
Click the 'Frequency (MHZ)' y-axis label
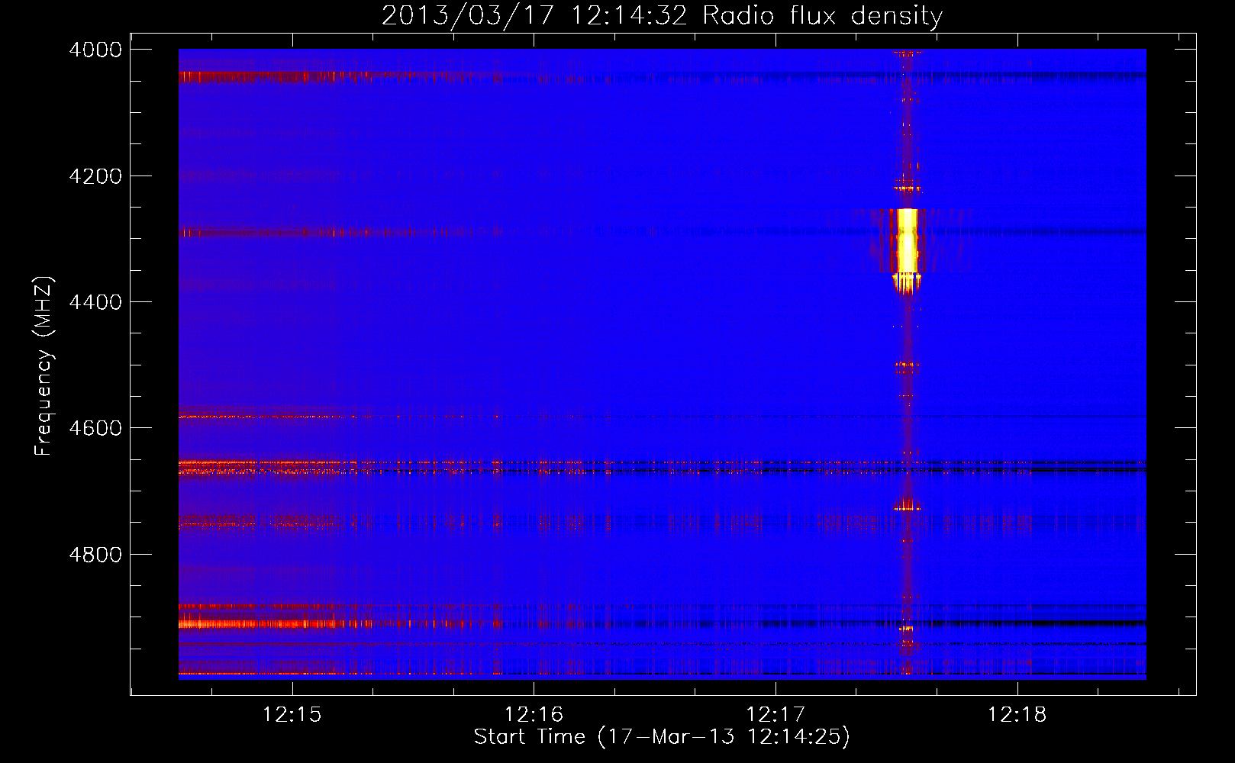pyautogui.click(x=44, y=366)
